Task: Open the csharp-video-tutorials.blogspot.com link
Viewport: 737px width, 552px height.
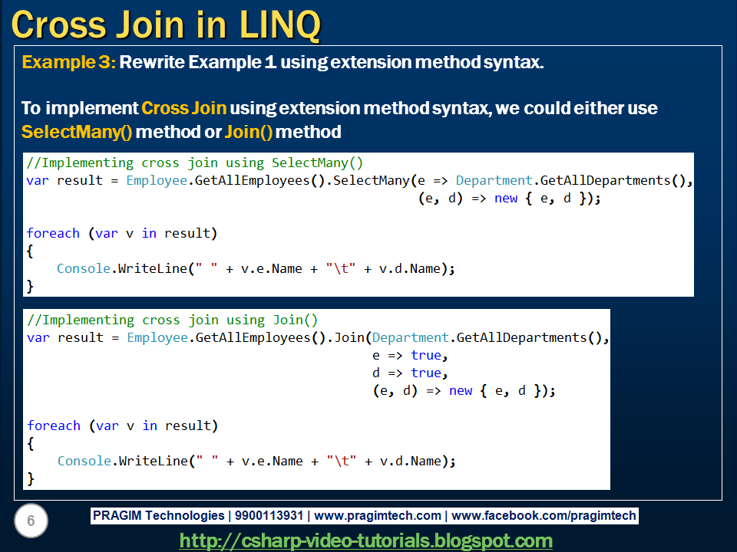Action: tap(365, 540)
